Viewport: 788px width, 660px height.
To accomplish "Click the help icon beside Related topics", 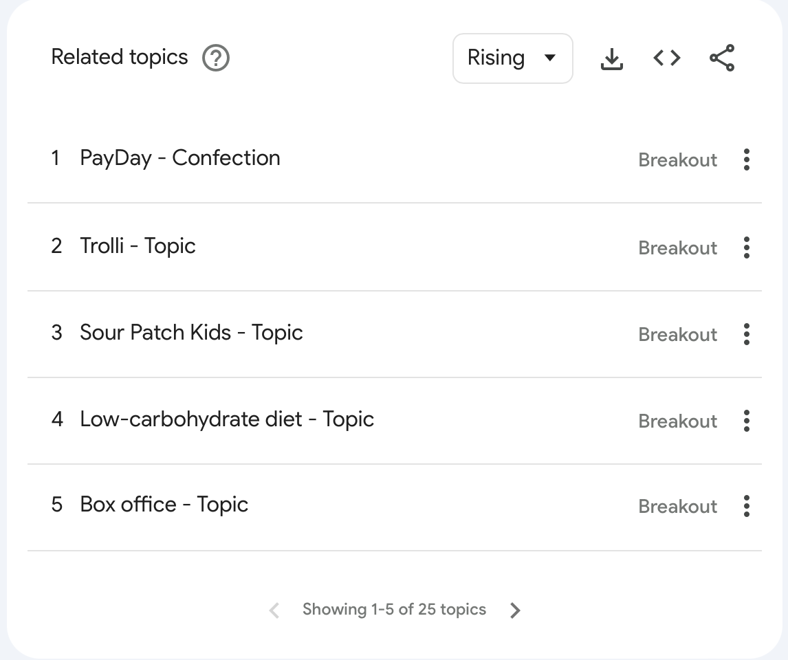I will (x=215, y=58).
